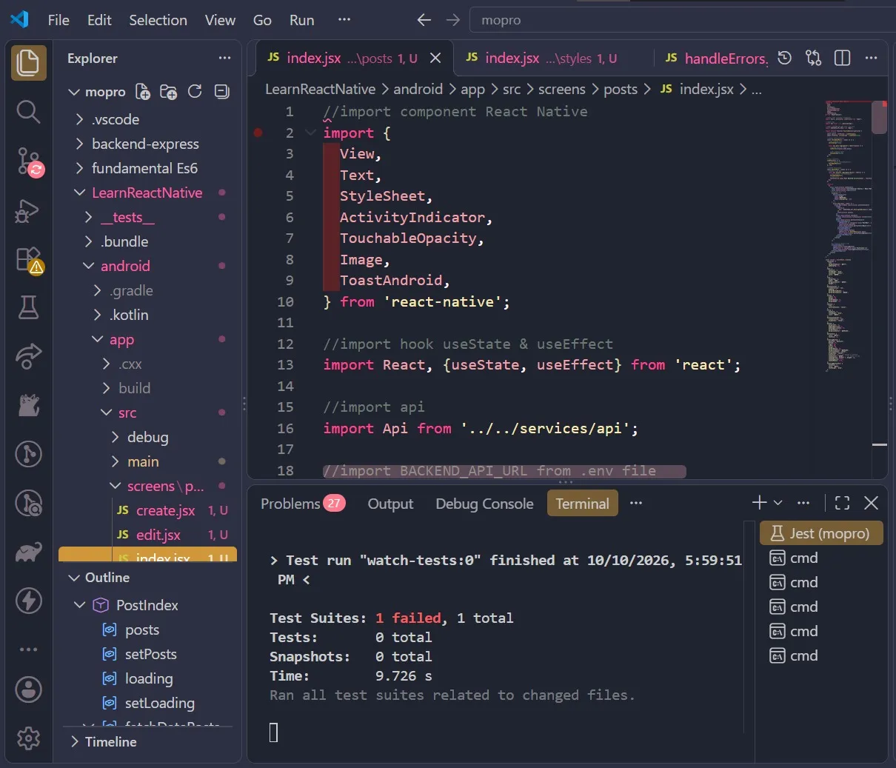Select the Jest (mopro) terminal
The height and width of the screenshot is (768, 896).
pos(821,533)
